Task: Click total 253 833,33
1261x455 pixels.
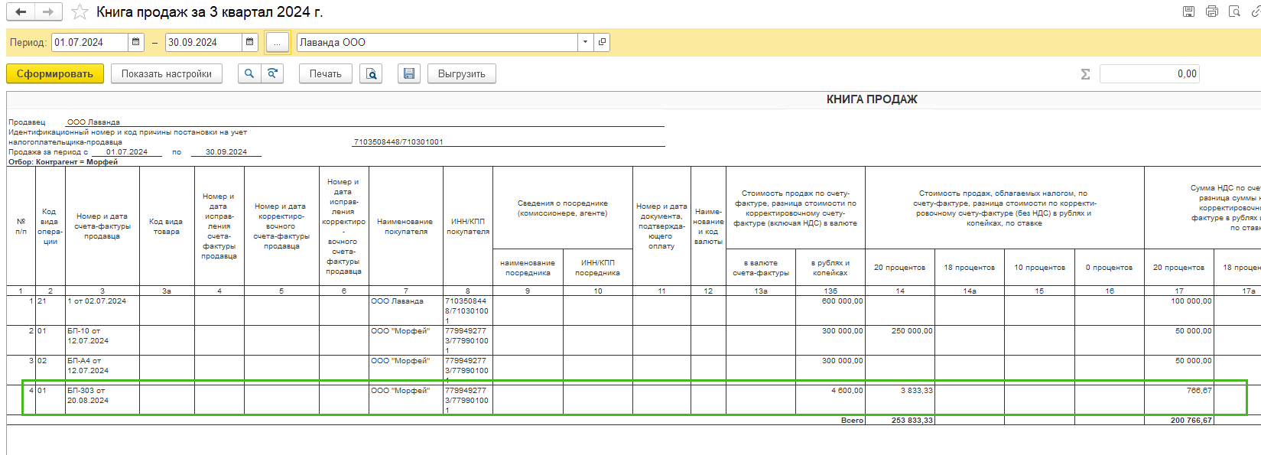Action: [x=912, y=421]
